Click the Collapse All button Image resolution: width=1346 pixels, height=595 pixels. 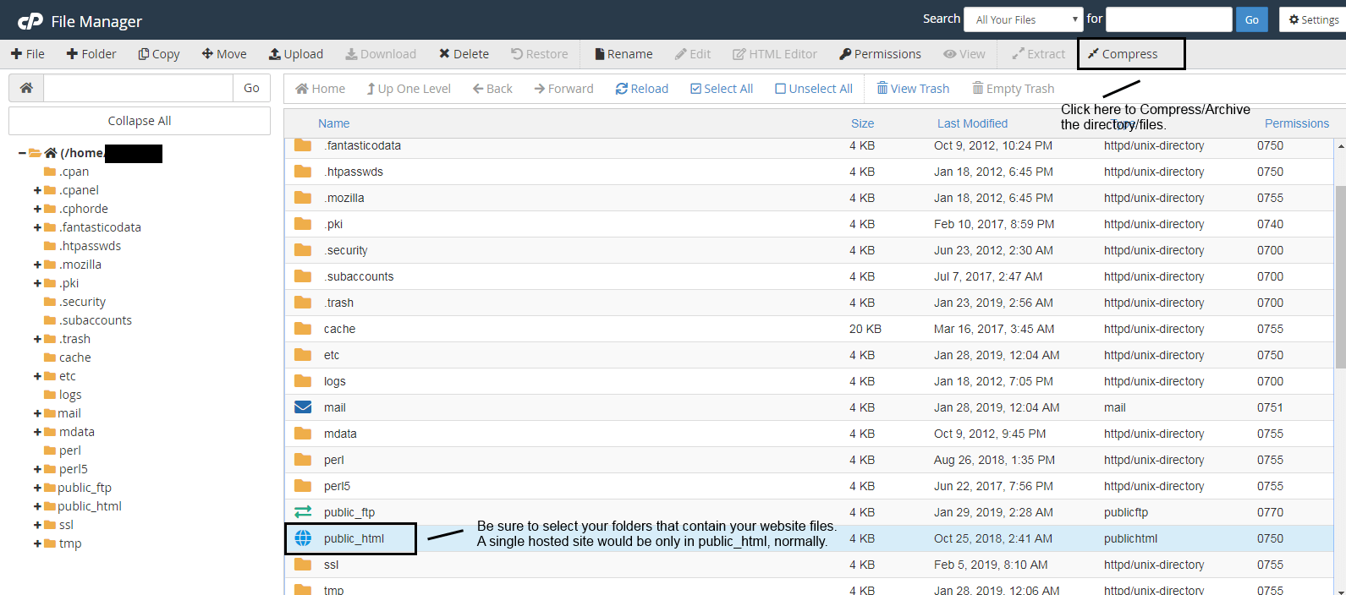pos(140,121)
